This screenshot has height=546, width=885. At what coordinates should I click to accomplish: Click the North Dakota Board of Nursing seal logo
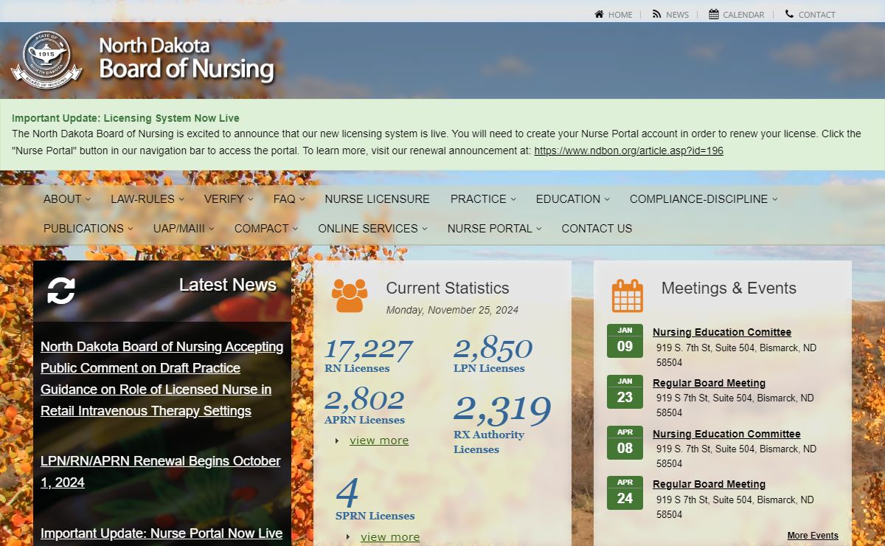[46, 60]
